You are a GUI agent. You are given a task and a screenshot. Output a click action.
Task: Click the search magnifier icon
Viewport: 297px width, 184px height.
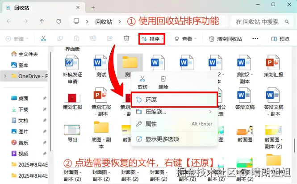point(287,22)
